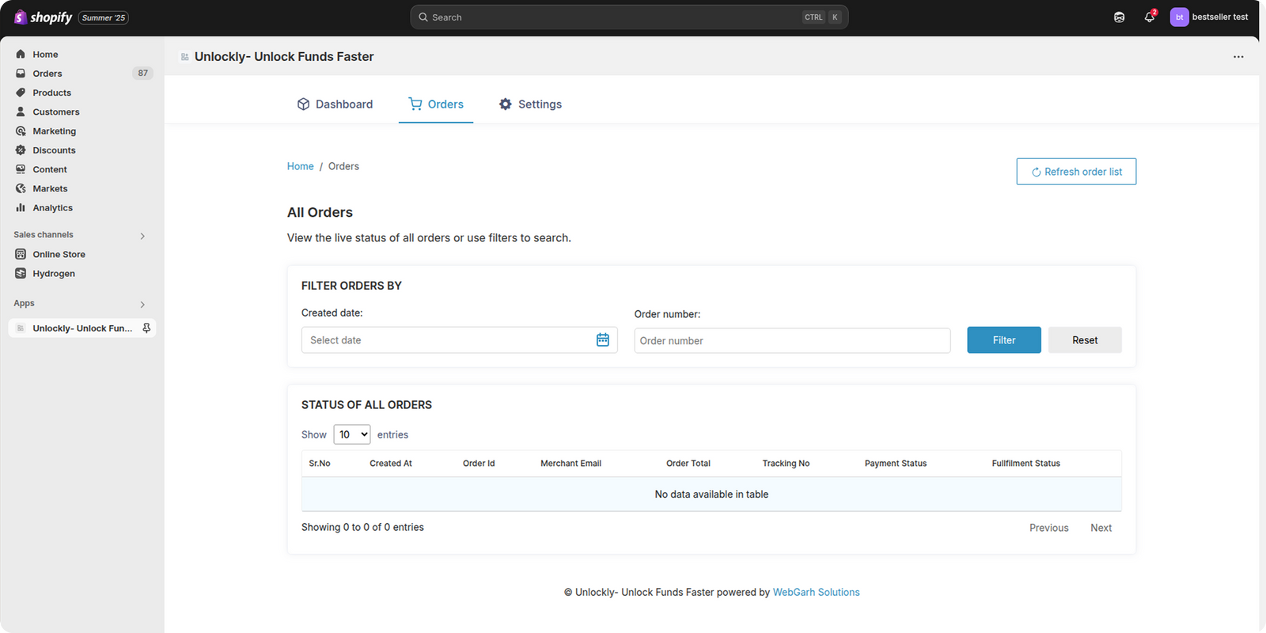
Task: Open the three-dot more actions menu
Action: tap(1238, 57)
